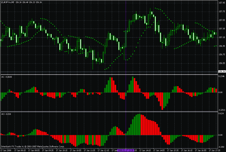Click the 157.95 price axis label

[x=222, y=3]
